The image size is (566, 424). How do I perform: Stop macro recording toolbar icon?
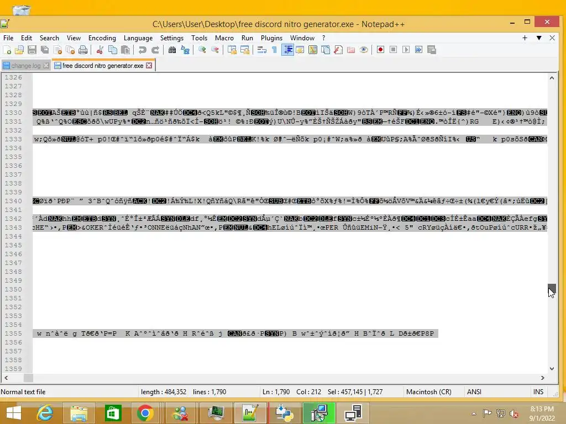pos(393,50)
